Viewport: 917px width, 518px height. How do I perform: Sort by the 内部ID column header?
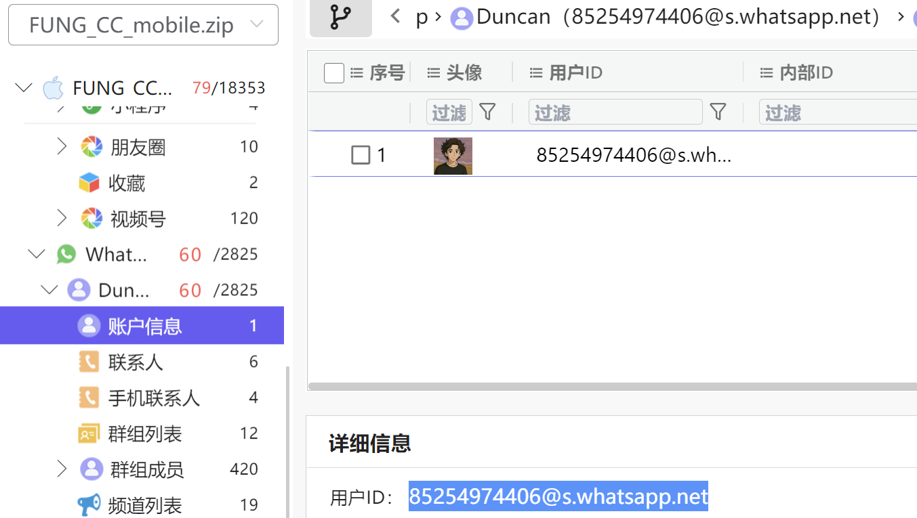(806, 72)
